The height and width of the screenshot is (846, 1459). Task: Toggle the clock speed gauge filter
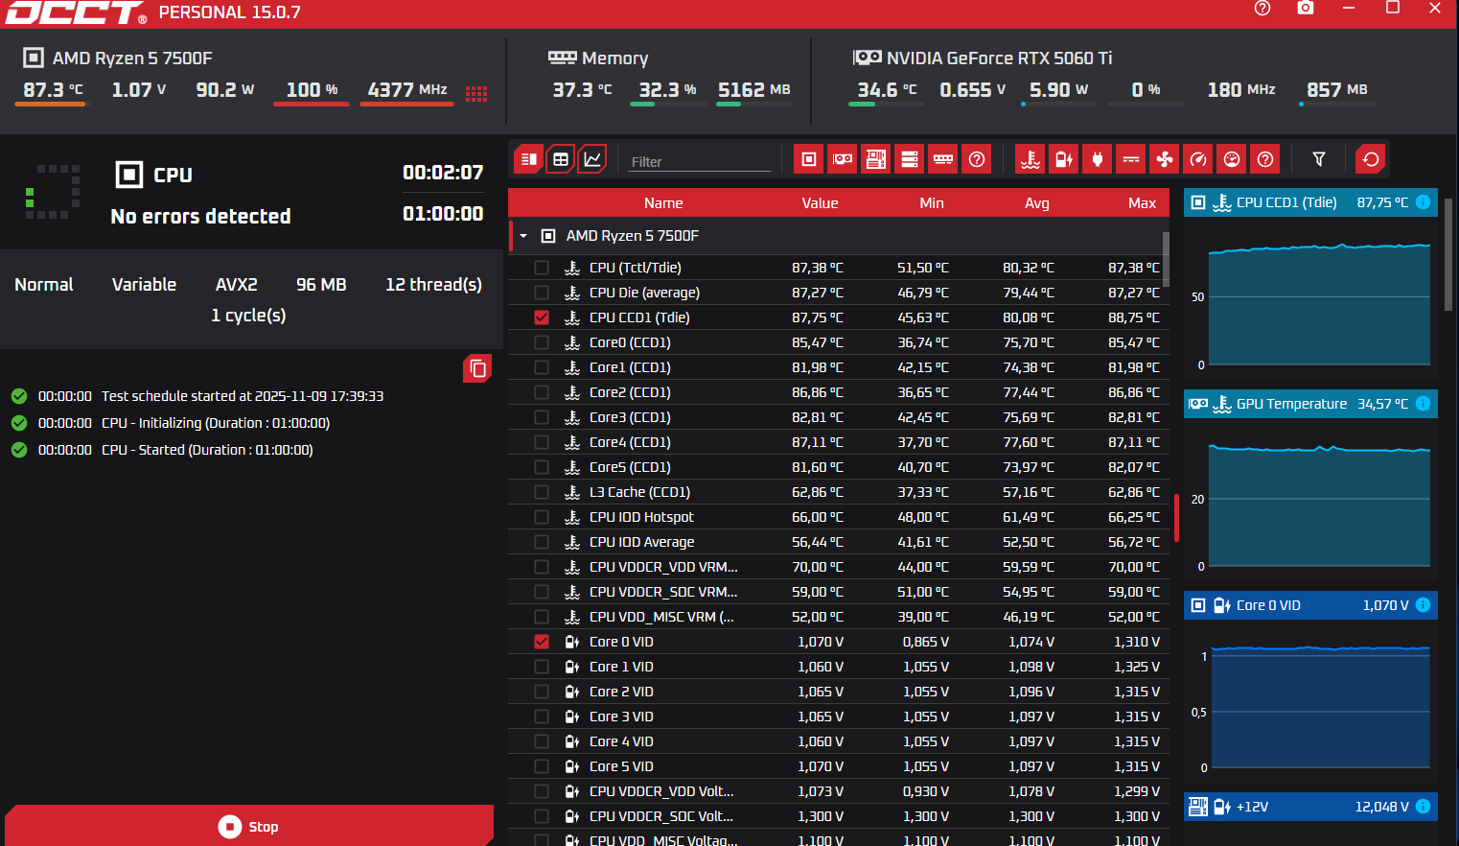point(1198,159)
